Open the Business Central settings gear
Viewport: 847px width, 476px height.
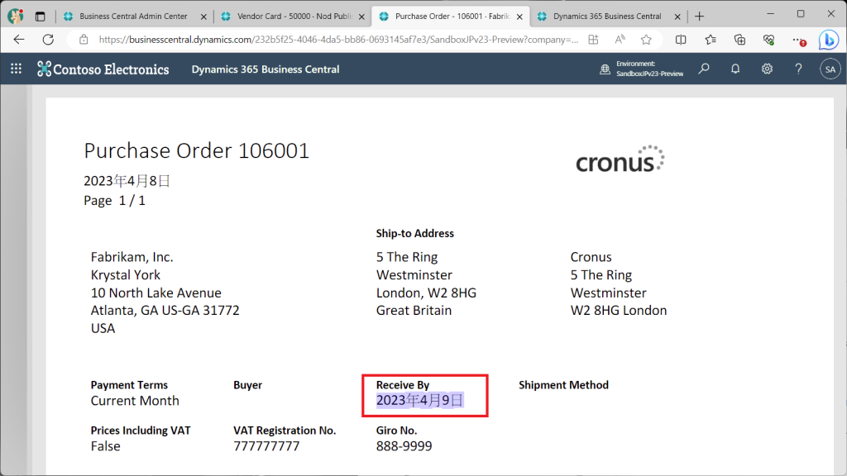tap(767, 69)
